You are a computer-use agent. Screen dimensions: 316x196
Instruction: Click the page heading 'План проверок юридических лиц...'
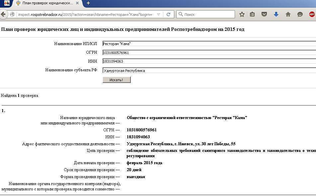click(x=123, y=30)
